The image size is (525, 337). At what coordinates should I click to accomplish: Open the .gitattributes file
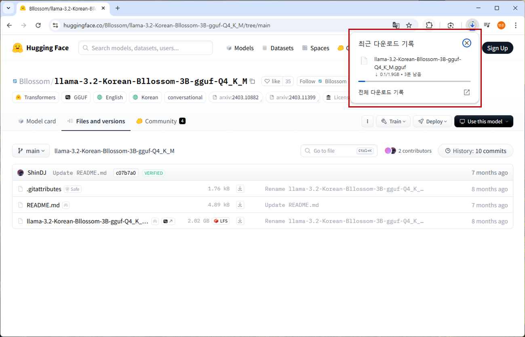(x=44, y=189)
